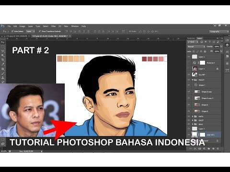
Task: Click the lightest skin tone swatch on canvas
Action: click(x=82, y=59)
